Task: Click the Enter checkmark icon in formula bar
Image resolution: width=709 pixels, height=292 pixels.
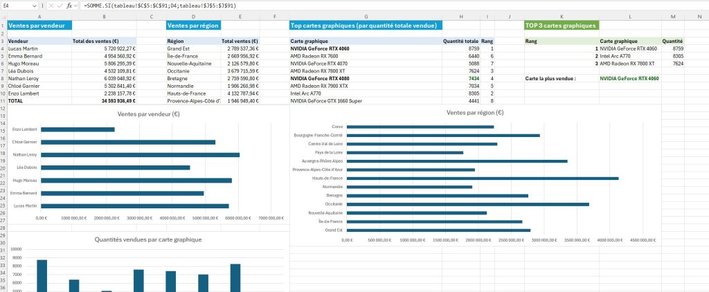Action: click(x=60, y=6)
